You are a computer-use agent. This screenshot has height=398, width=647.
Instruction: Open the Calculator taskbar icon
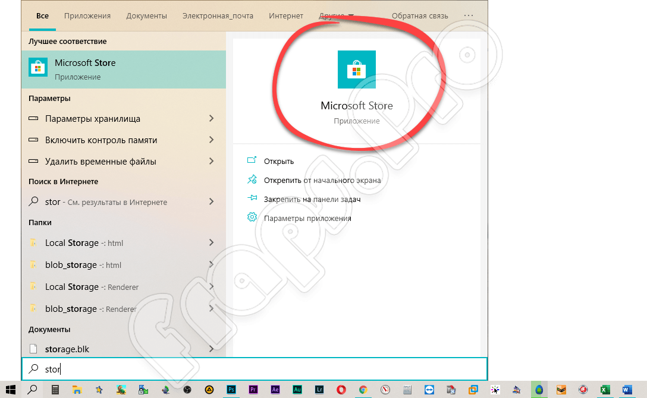click(55, 390)
